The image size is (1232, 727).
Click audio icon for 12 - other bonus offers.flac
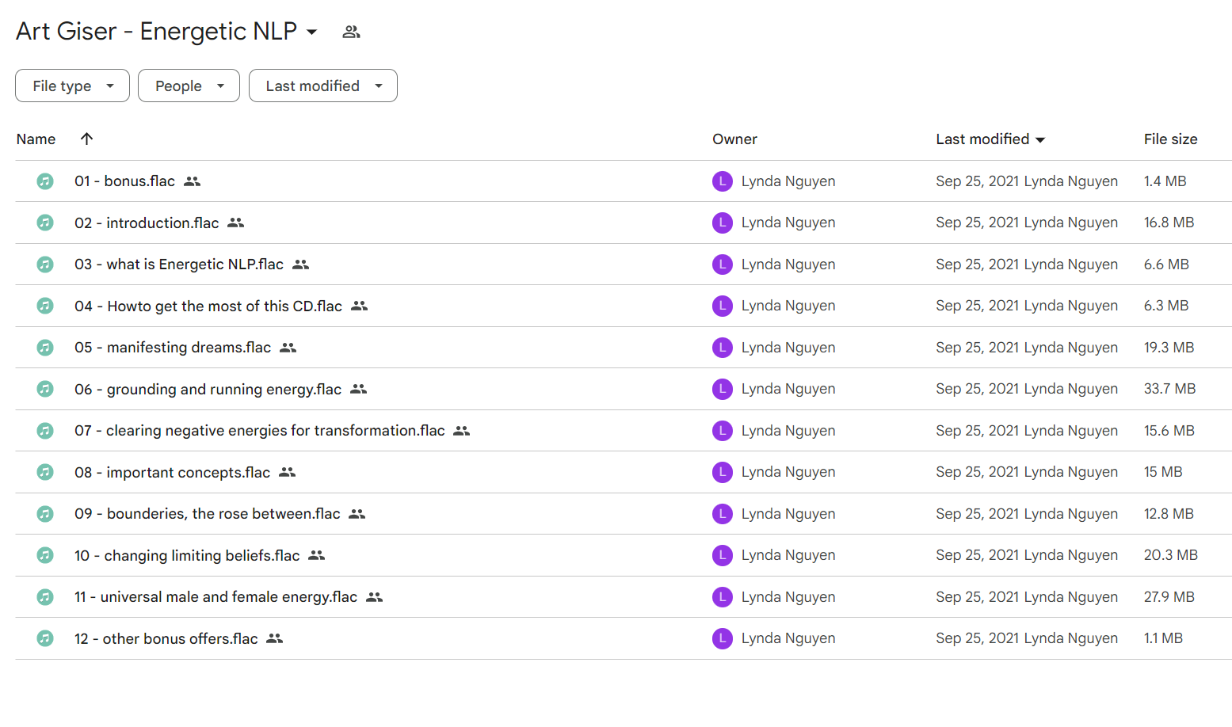(45, 638)
